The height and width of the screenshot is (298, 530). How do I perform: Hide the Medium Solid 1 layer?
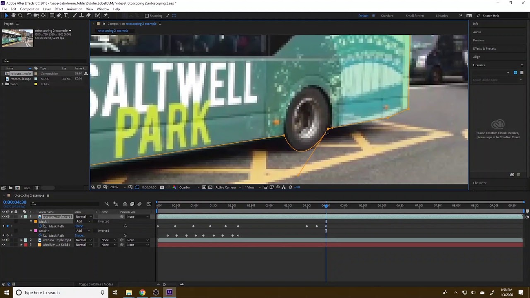click(x=3, y=245)
